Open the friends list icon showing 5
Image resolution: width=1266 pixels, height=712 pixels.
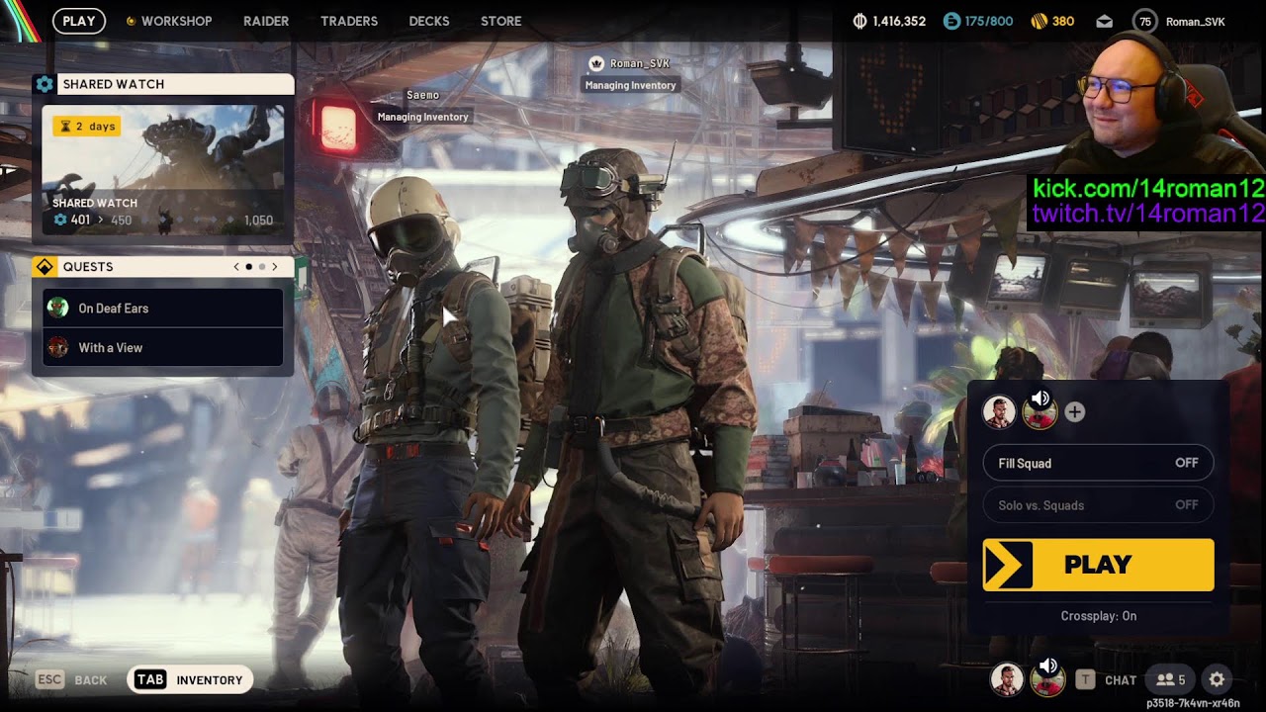(1170, 679)
